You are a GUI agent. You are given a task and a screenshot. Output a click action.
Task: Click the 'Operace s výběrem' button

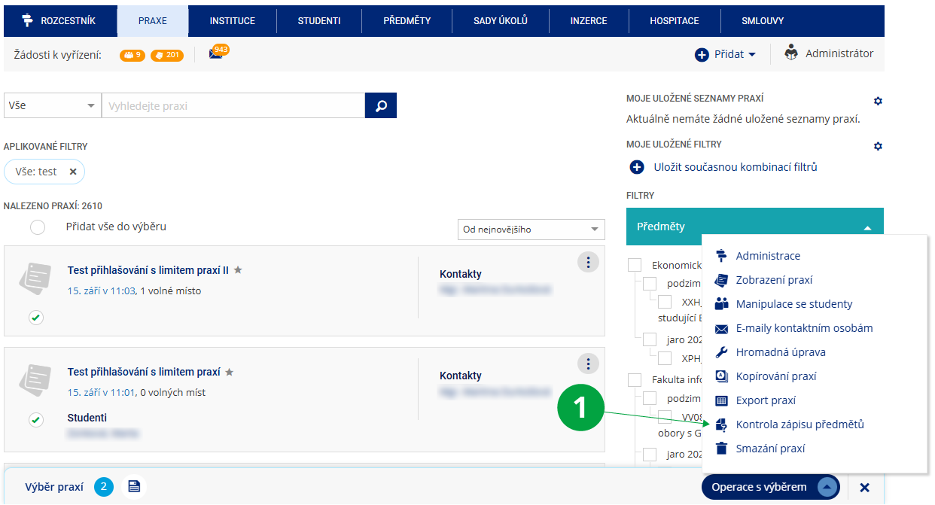(x=770, y=487)
